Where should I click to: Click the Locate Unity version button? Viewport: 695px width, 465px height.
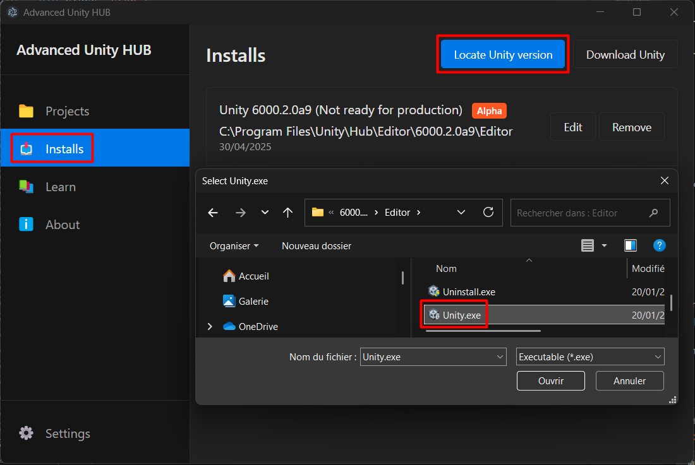pyautogui.click(x=503, y=54)
